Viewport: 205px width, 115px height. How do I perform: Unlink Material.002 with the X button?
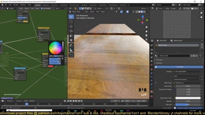click(x=197, y=56)
